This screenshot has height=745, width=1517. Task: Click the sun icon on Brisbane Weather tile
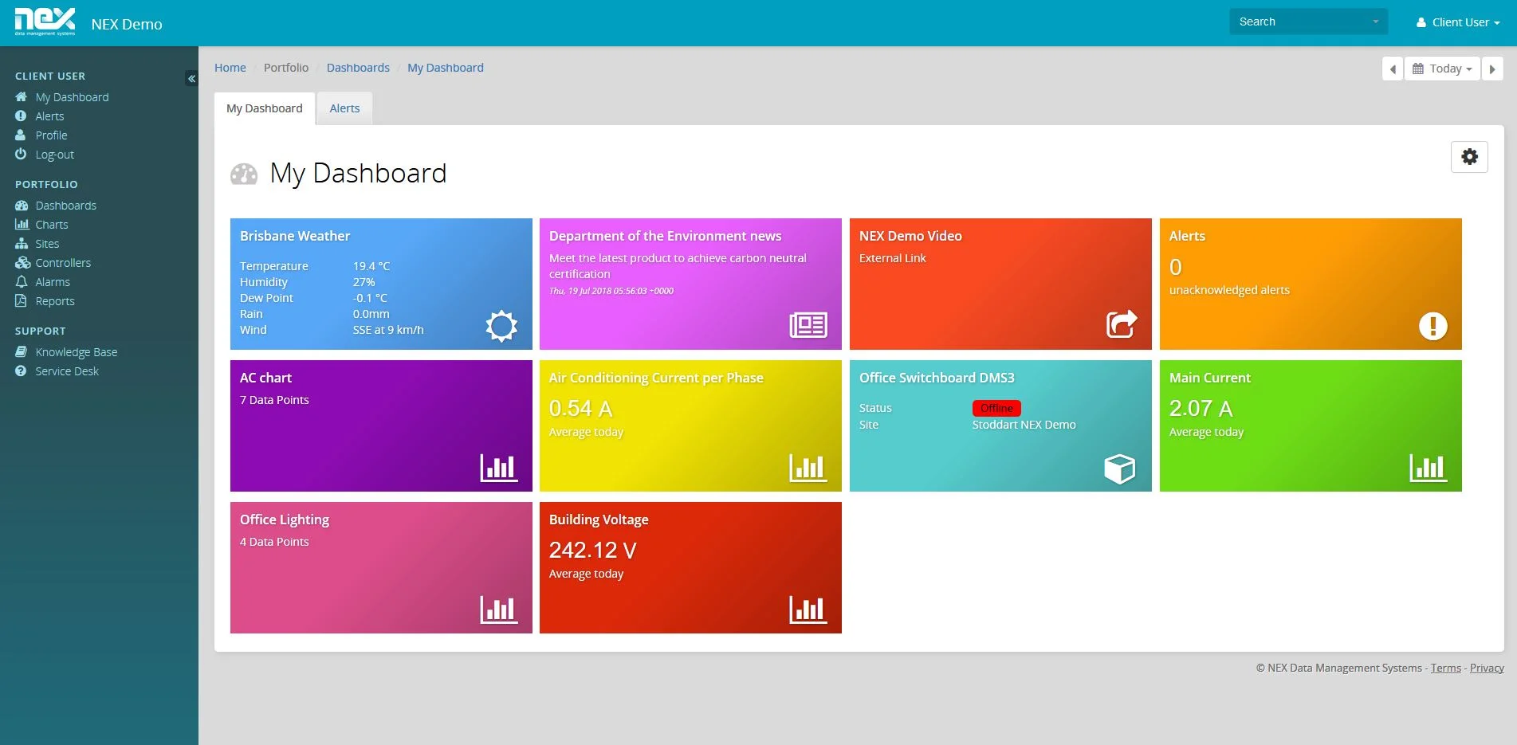[501, 326]
